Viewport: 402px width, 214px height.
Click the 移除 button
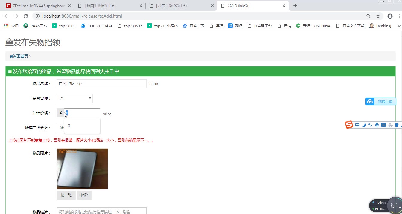coord(84,195)
